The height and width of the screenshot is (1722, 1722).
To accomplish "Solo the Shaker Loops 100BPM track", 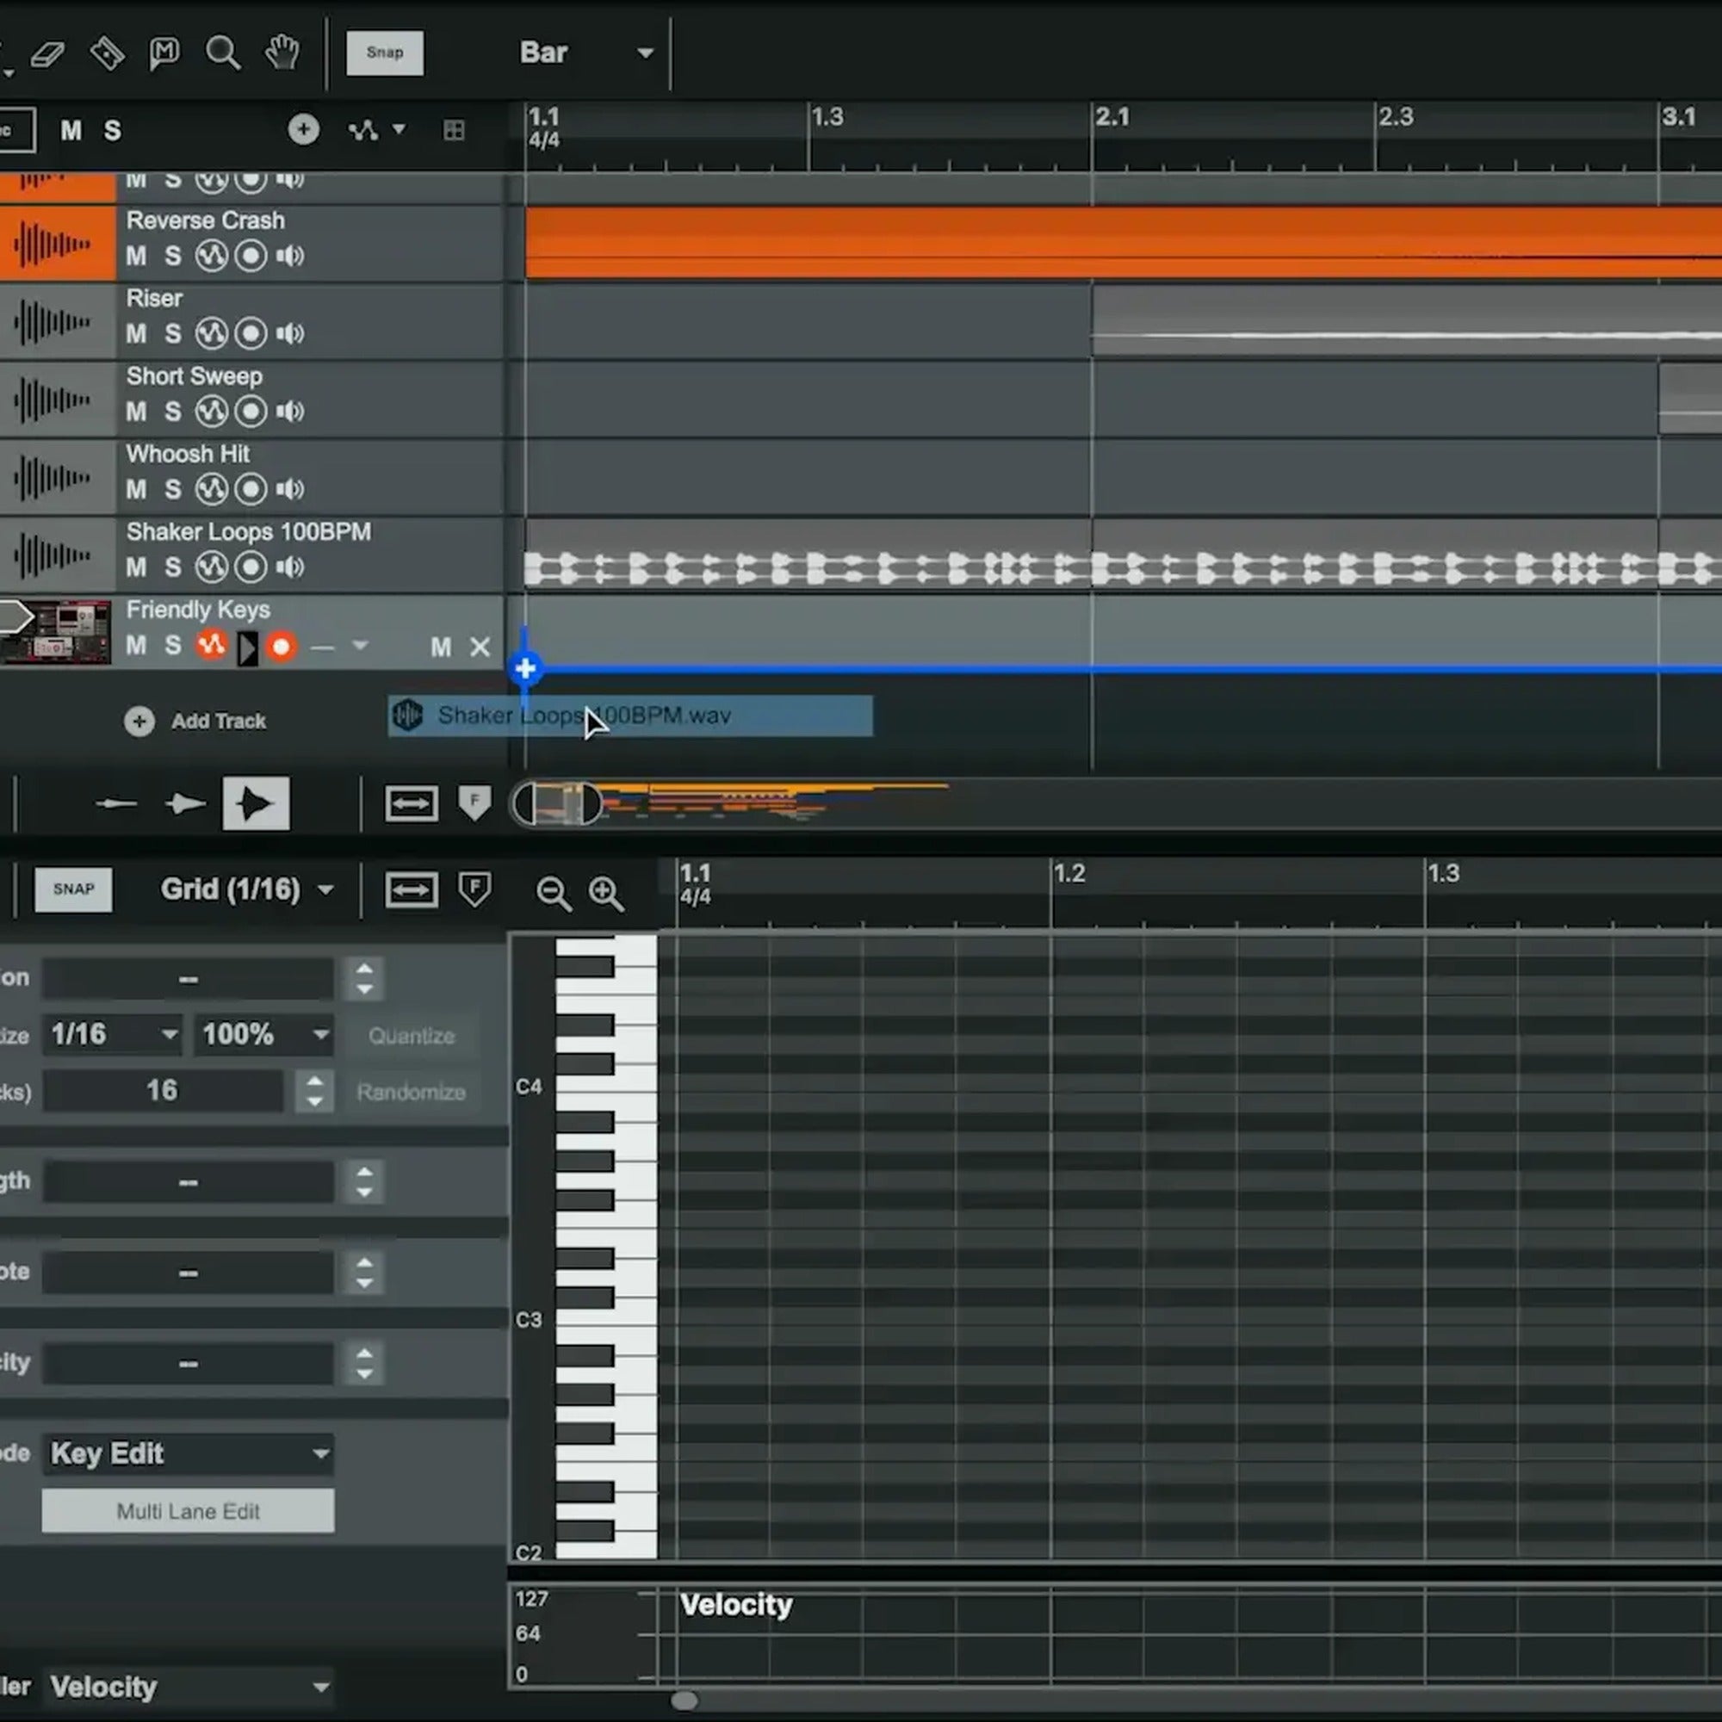I will [x=173, y=567].
